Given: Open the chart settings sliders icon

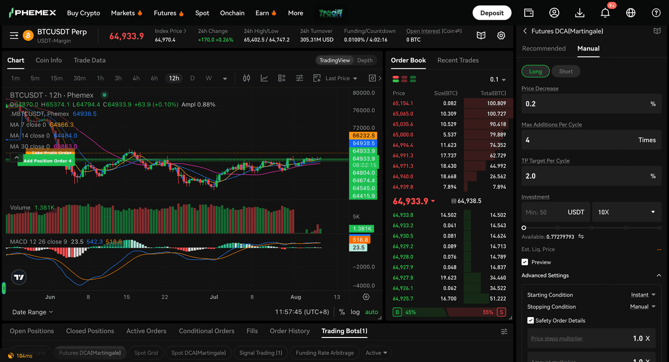Looking at the screenshot, I should [299, 78].
